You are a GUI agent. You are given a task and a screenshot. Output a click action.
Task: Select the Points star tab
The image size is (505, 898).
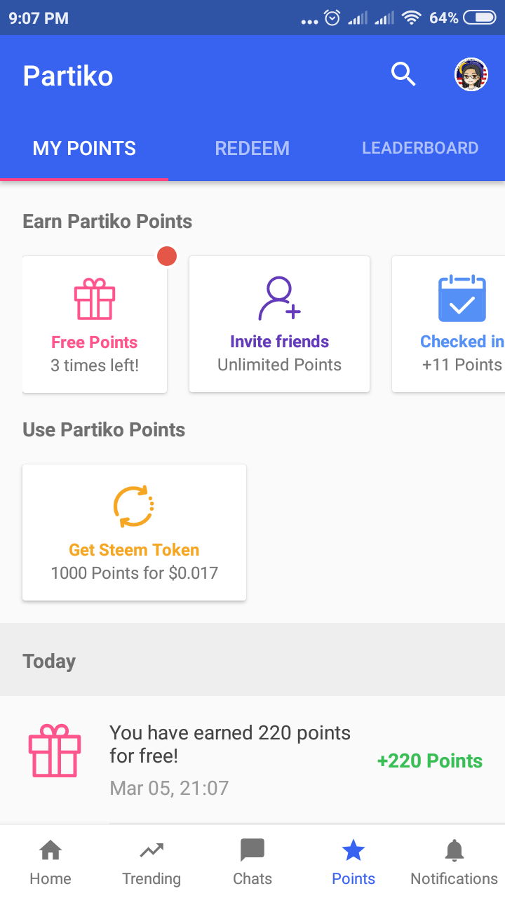point(353,863)
